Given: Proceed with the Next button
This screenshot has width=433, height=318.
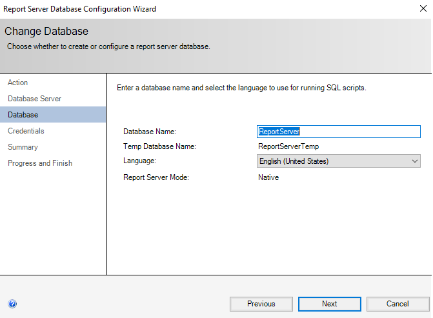Looking at the screenshot, I should pyautogui.click(x=330, y=304).
